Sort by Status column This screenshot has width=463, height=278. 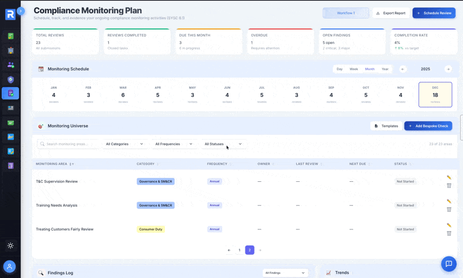(x=403, y=164)
